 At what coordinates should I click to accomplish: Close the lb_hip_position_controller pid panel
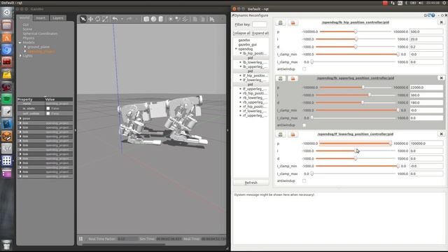[441, 22]
